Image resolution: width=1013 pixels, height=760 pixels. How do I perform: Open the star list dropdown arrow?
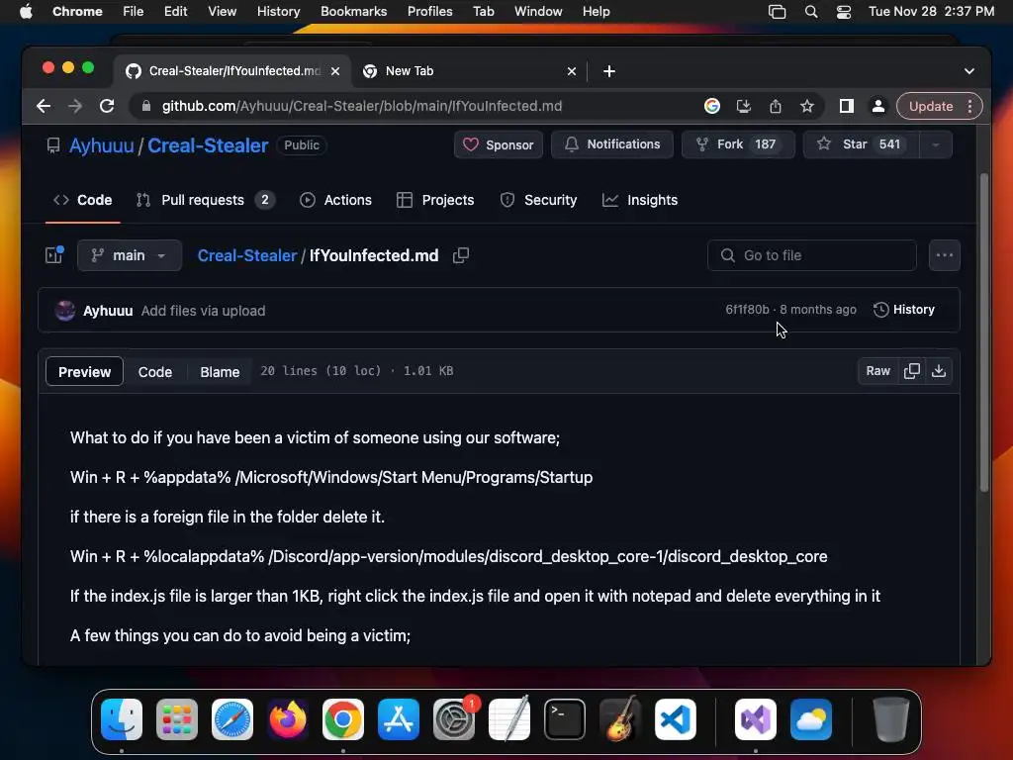coord(936,144)
